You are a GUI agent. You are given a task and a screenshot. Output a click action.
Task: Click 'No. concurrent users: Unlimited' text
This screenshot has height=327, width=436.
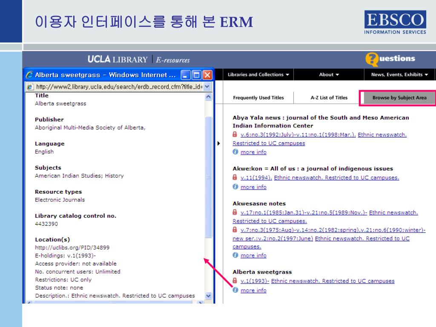click(x=77, y=272)
